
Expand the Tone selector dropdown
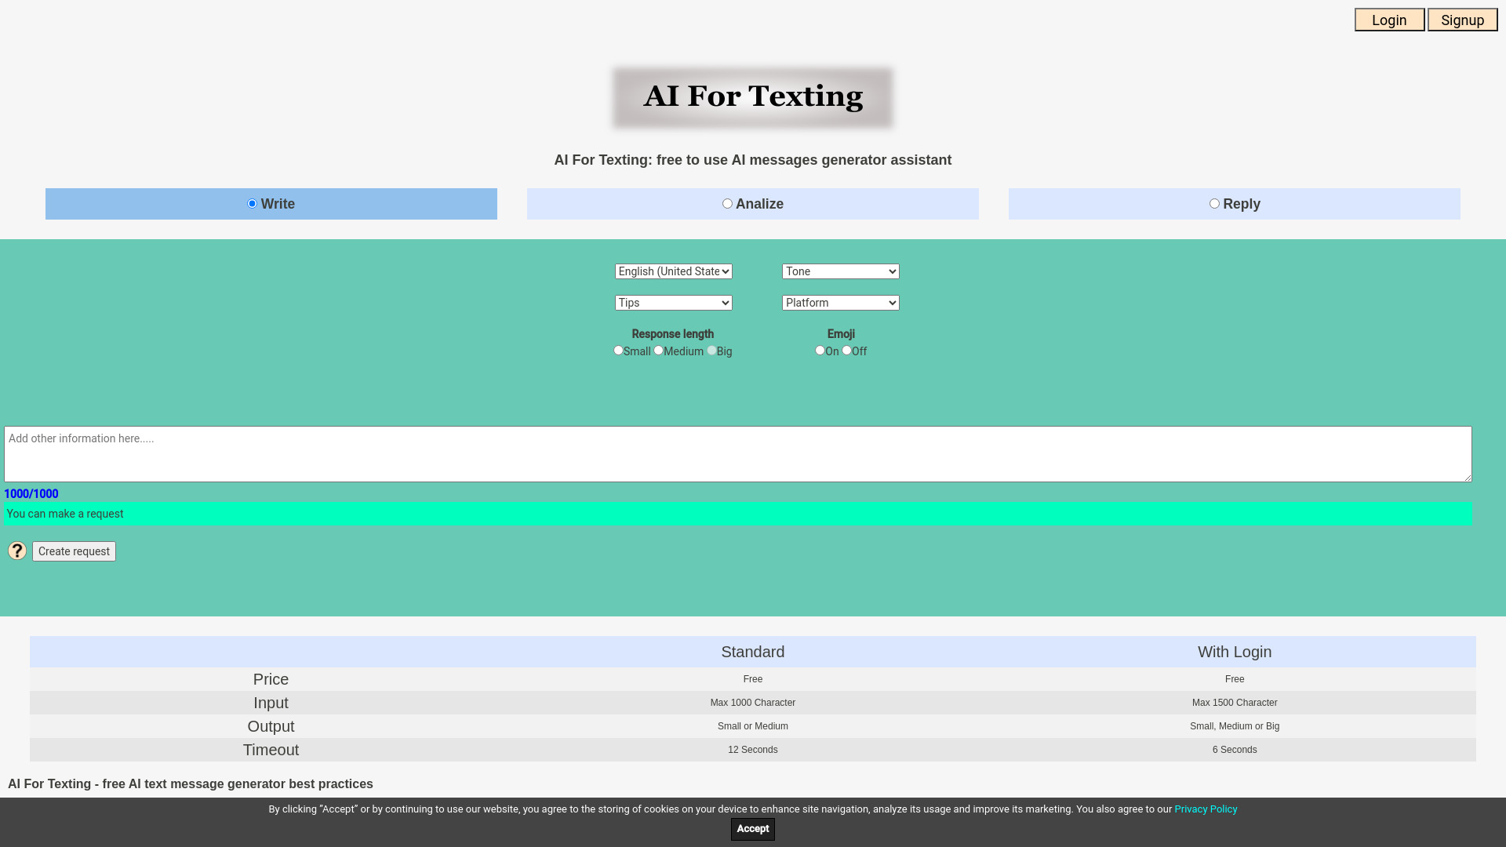coord(840,271)
